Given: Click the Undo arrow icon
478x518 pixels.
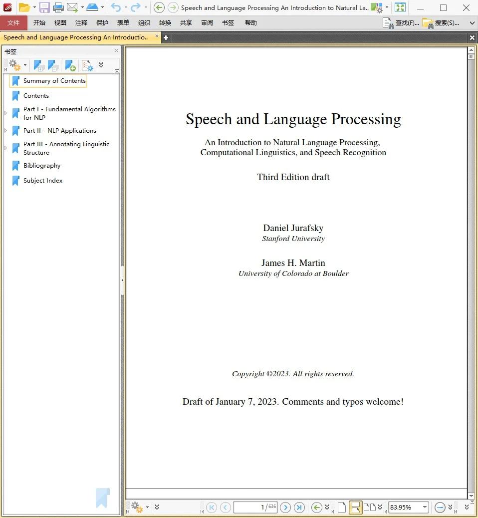Looking at the screenshot, I should pos(116,7).
